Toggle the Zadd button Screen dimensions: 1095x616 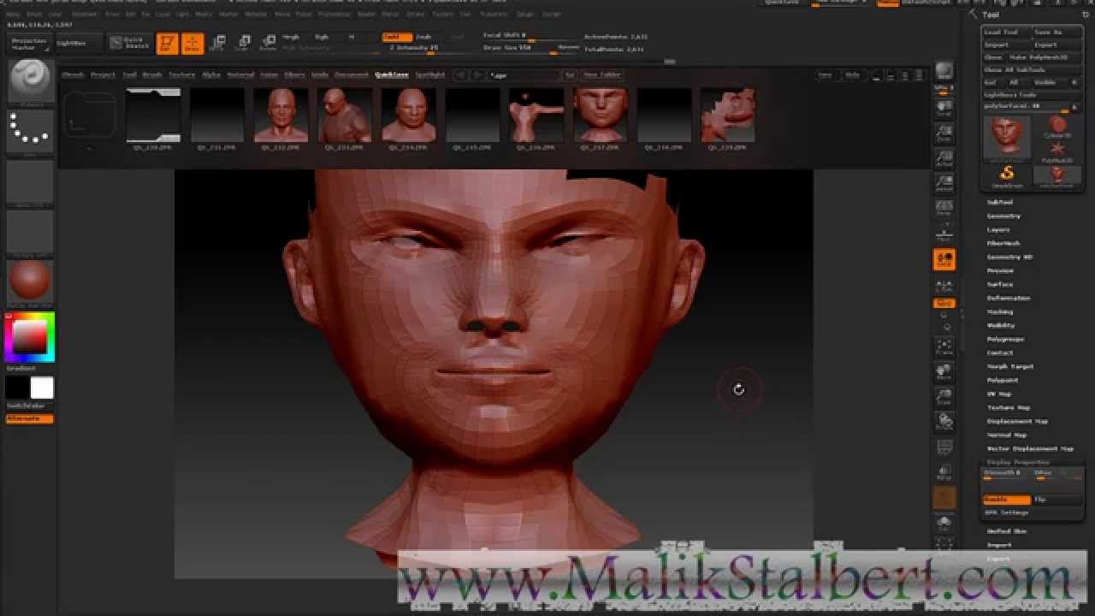tap(396, 37)
